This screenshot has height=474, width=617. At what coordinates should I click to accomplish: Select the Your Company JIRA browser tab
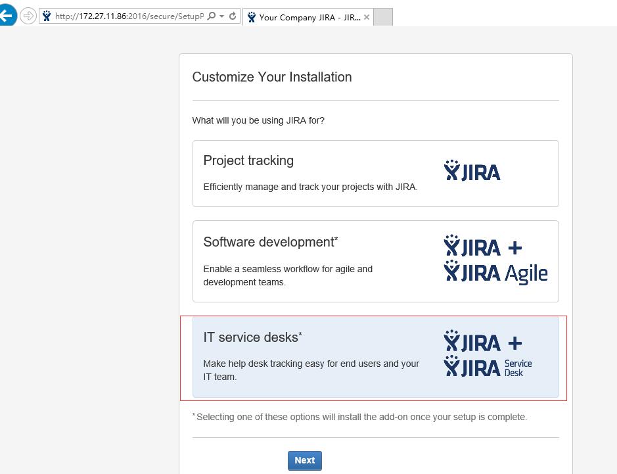point(308,17)
